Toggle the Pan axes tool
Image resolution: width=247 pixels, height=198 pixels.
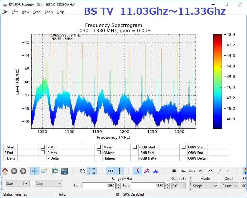pyautogui.click(x=35, y=171)
